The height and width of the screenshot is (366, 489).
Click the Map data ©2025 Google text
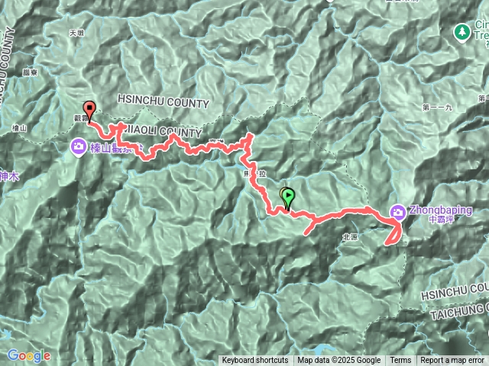[x=338, y=361]
